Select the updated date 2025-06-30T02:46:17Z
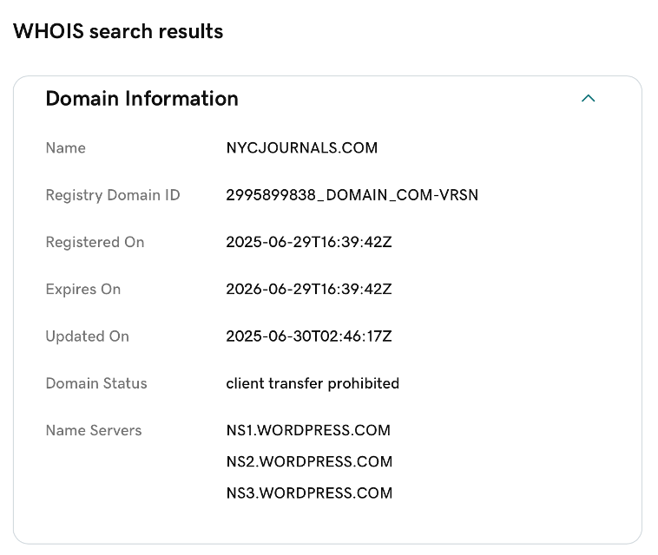 [x=308, y=336]
